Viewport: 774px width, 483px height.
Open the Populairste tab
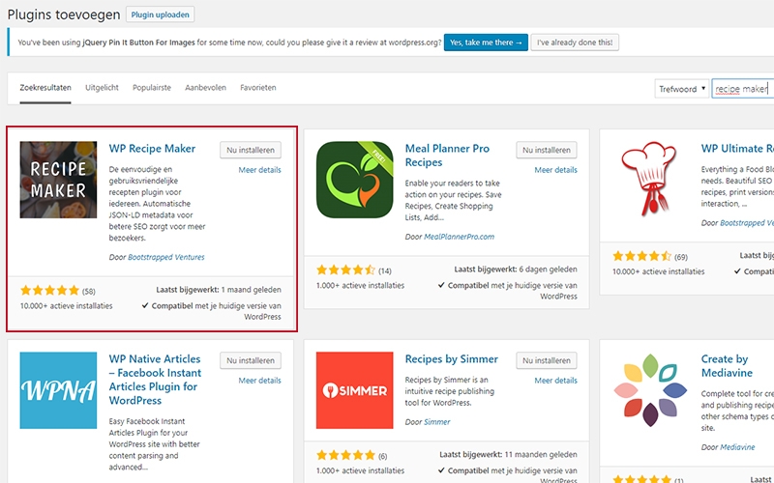click(x=152, y=88)
